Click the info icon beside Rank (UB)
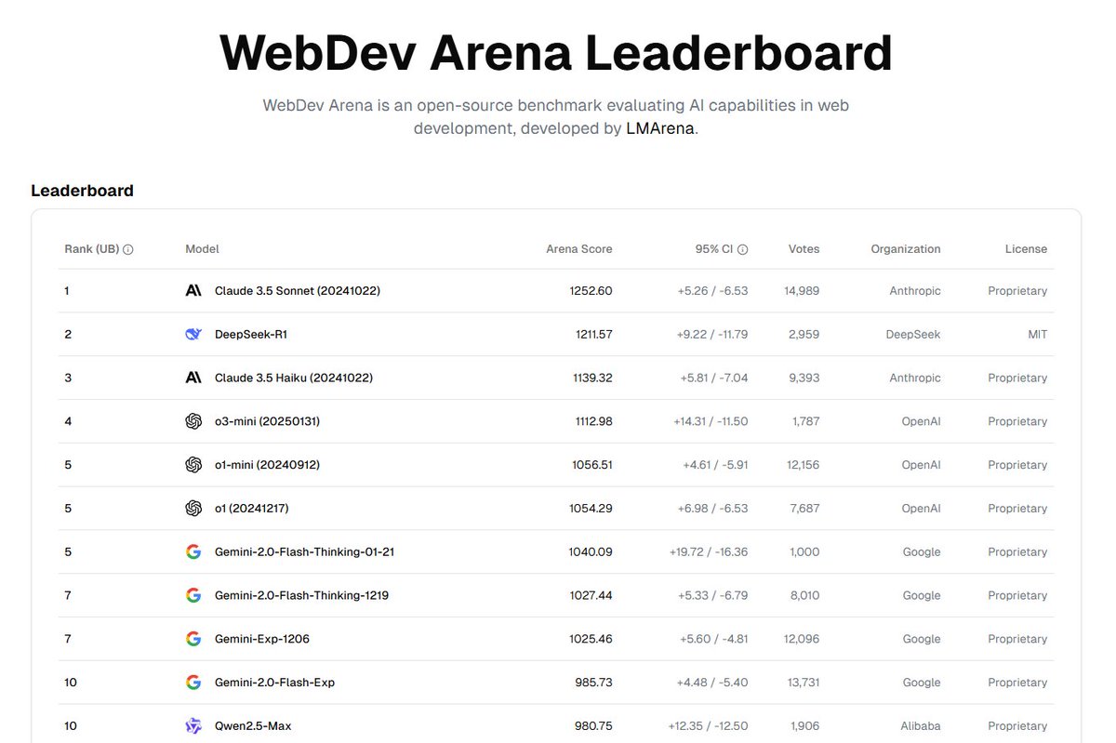 [128, 249]
